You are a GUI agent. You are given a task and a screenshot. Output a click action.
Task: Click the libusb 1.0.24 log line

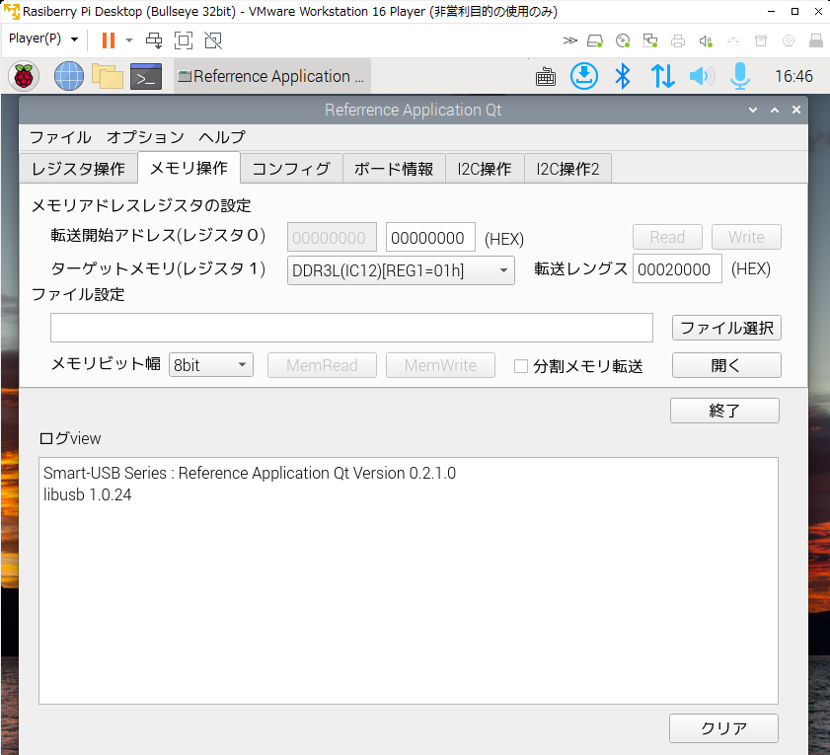pyautogui.click(x=87, y=494)
